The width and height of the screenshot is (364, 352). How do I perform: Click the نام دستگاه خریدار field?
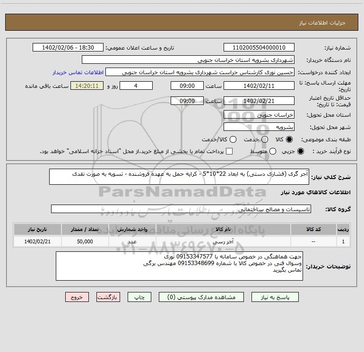(188, 60)
